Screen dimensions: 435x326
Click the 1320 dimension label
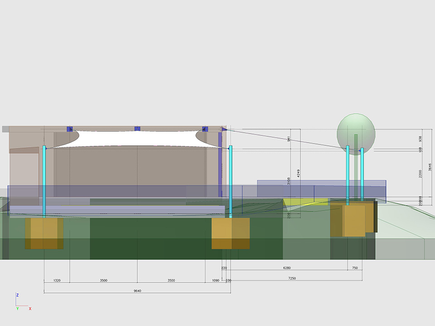[57, 280]
